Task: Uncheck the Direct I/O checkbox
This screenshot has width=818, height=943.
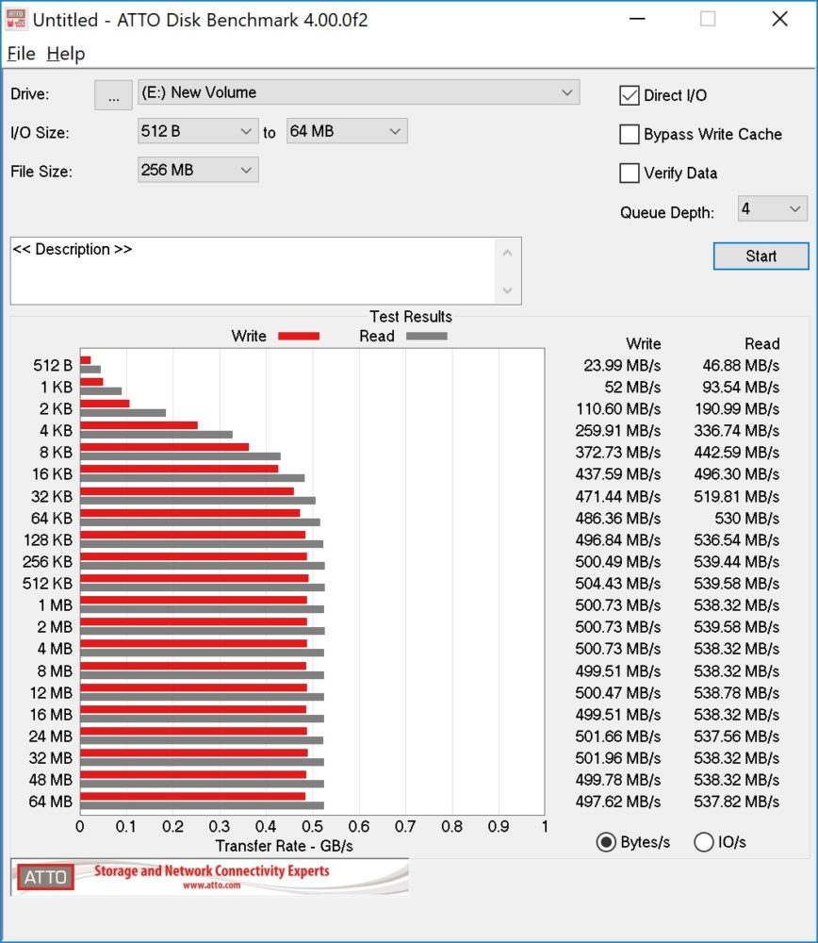Action: (630, 95)
